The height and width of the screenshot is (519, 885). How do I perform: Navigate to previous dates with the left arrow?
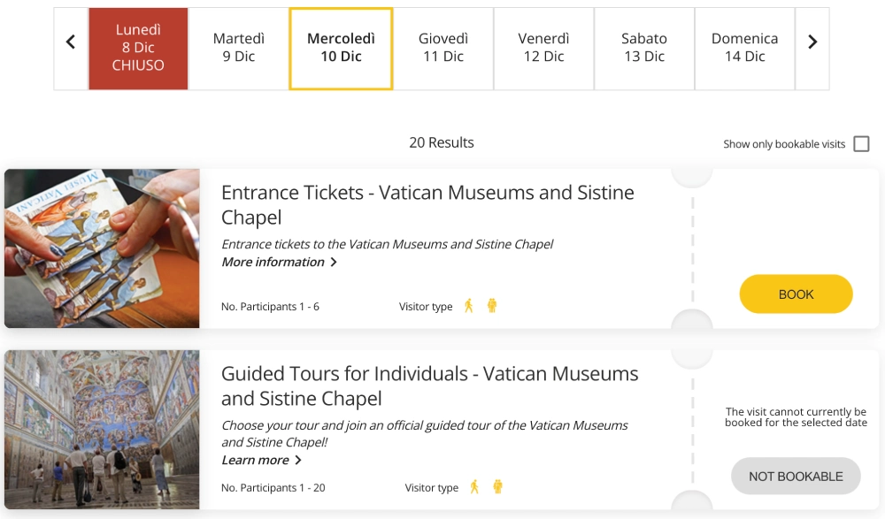(71, 42)
